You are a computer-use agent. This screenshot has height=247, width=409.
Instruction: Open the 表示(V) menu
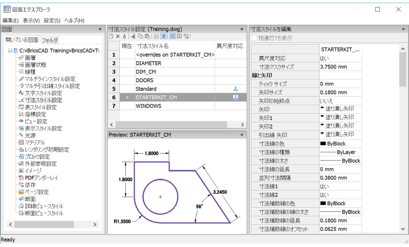pos(31,21)
